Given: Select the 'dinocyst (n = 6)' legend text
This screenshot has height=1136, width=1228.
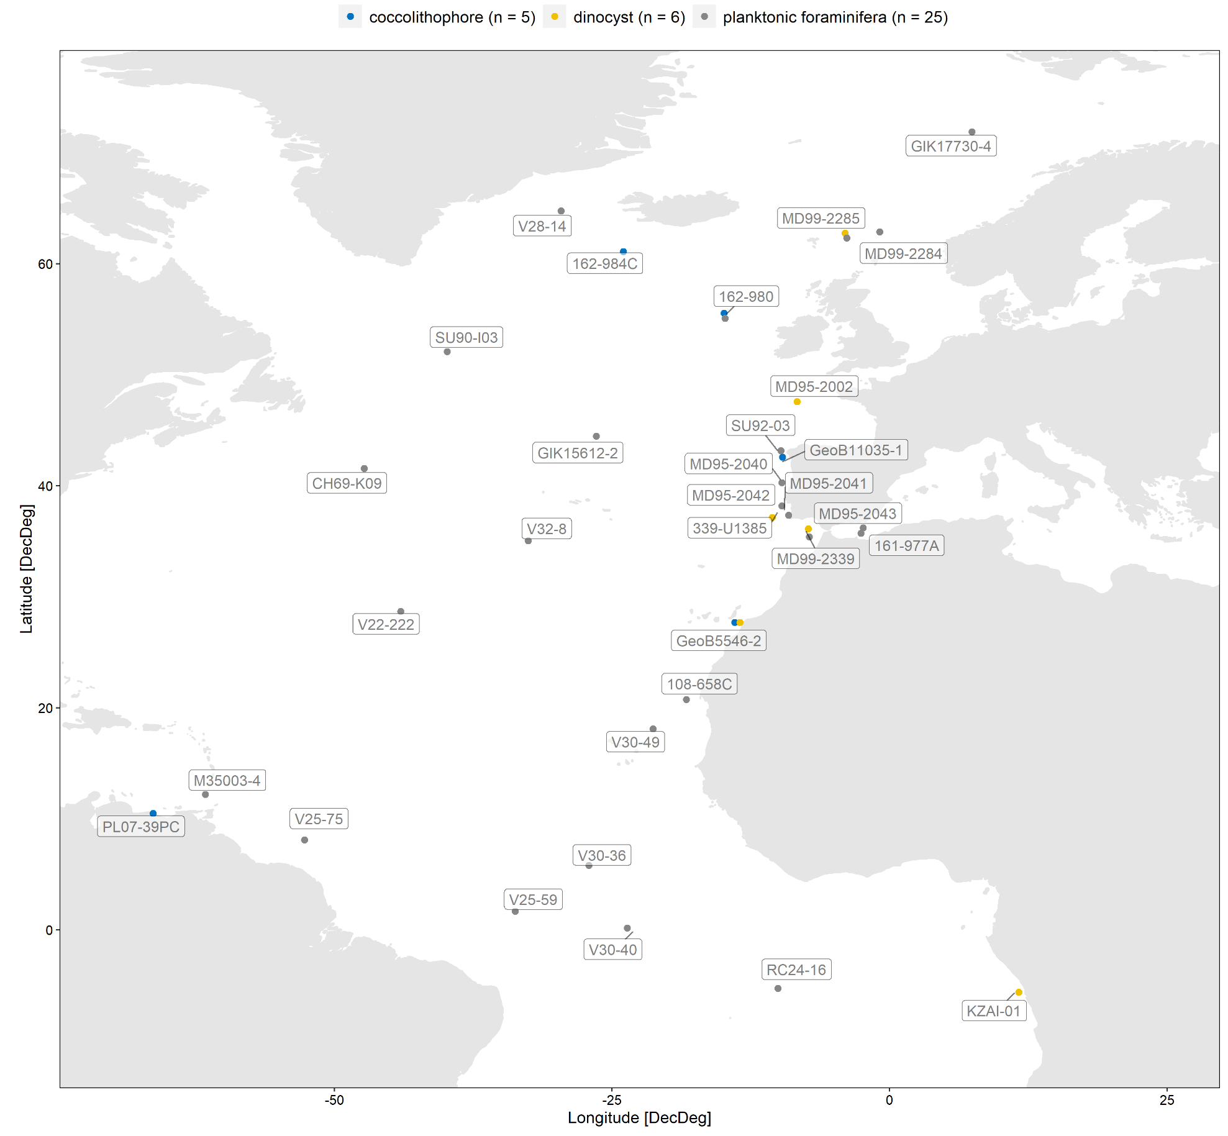Looking at the screenshot, I should tap(629, 17).
